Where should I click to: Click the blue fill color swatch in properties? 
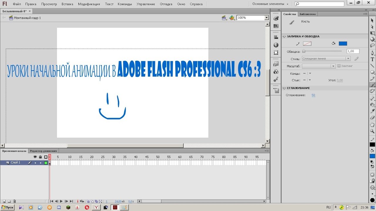pyautogui.click(x=343, y=44)
